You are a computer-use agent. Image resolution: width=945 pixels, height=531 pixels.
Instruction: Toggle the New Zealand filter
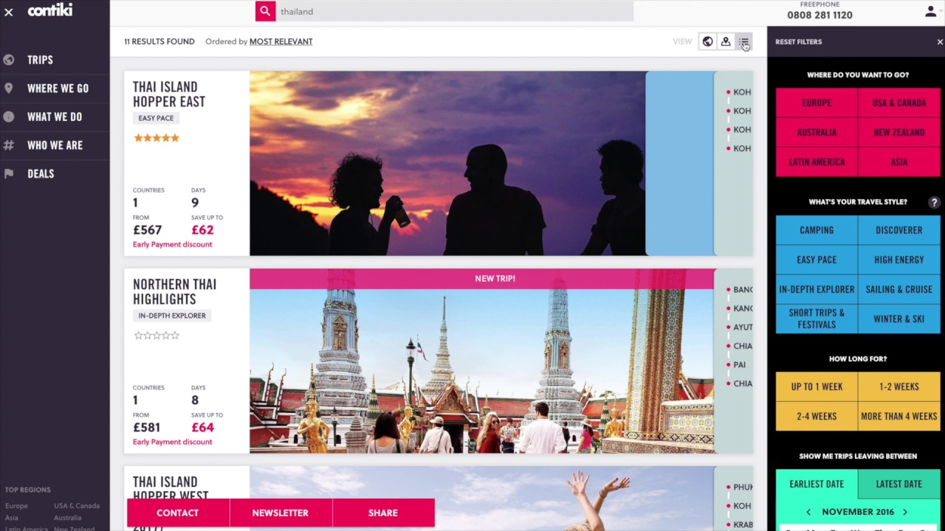[899, 133]
